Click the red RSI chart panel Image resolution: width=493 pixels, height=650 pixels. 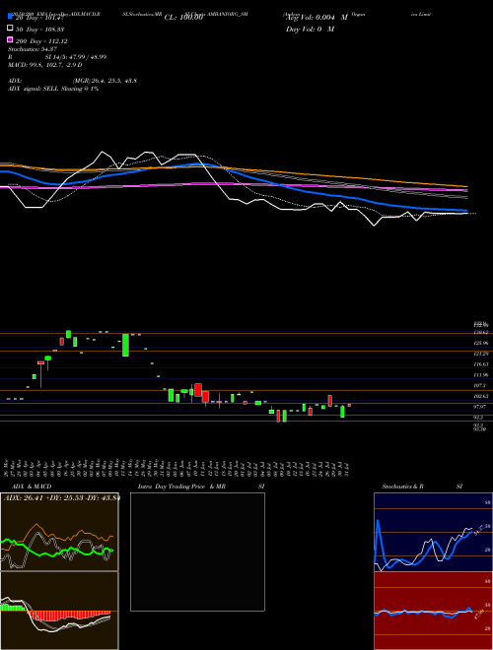tap(433, 611)
